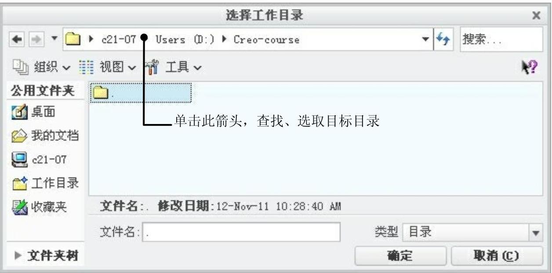Image resolution: width=552 pixels, height=273 pixels.
Task: Expand the 文件夹树 panel
Action: point(47,256)
